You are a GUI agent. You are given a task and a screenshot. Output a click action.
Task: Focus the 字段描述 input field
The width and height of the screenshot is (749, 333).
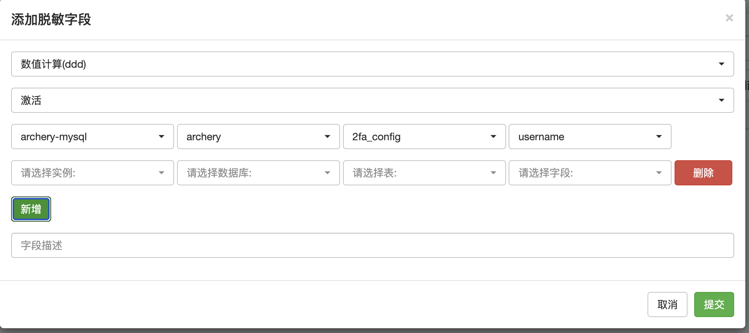tap(372, 245)
